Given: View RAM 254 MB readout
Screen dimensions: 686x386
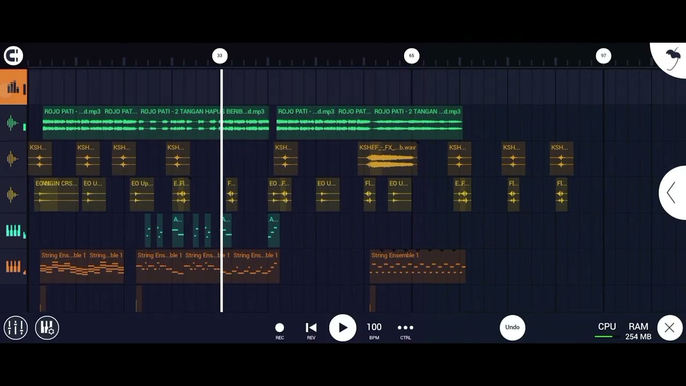Looking at the screenshot, I should 638,331.
